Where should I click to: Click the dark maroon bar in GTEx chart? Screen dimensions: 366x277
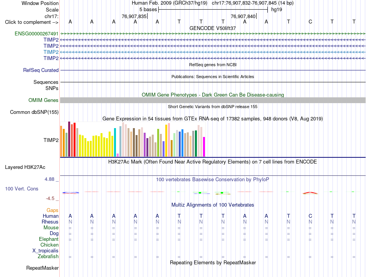(69, 139)
